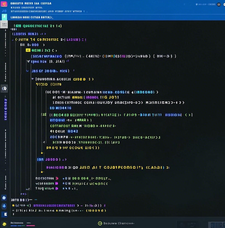This screenshot has height=228, width=225.
Task: Click the pink-orange app logo in top-left corner
Action: pos(4,4)
